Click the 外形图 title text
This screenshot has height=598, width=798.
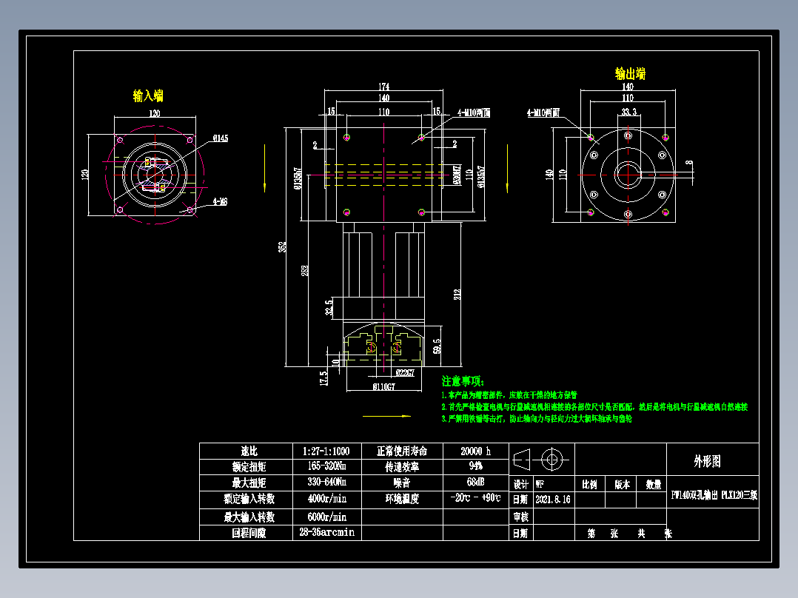click(x=707, y=459)
